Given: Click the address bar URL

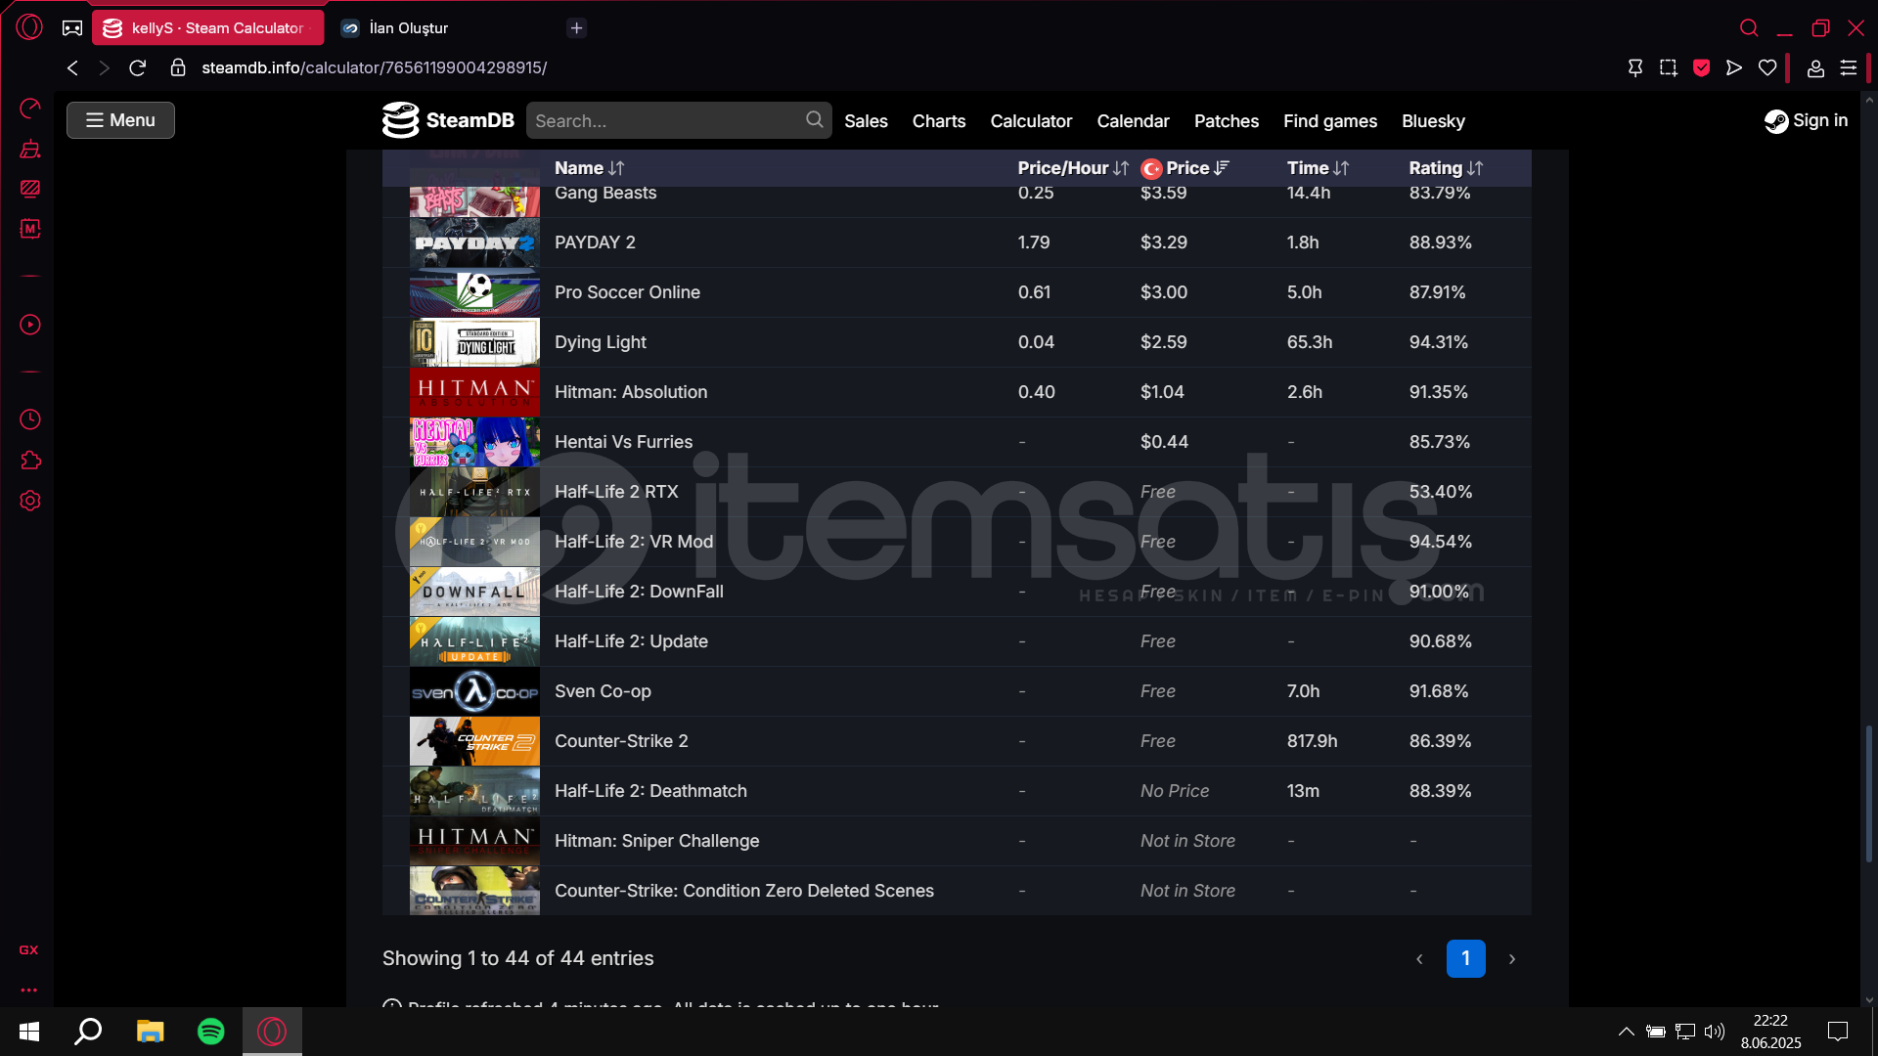Looking at the screenshot, I should pyautogui.click(x=374, y=67).
